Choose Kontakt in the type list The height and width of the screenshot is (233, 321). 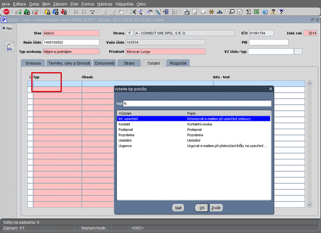[124, 124]
